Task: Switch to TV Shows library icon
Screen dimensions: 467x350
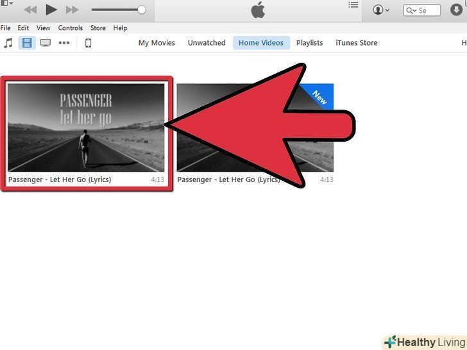Action: tap(46, 43)
